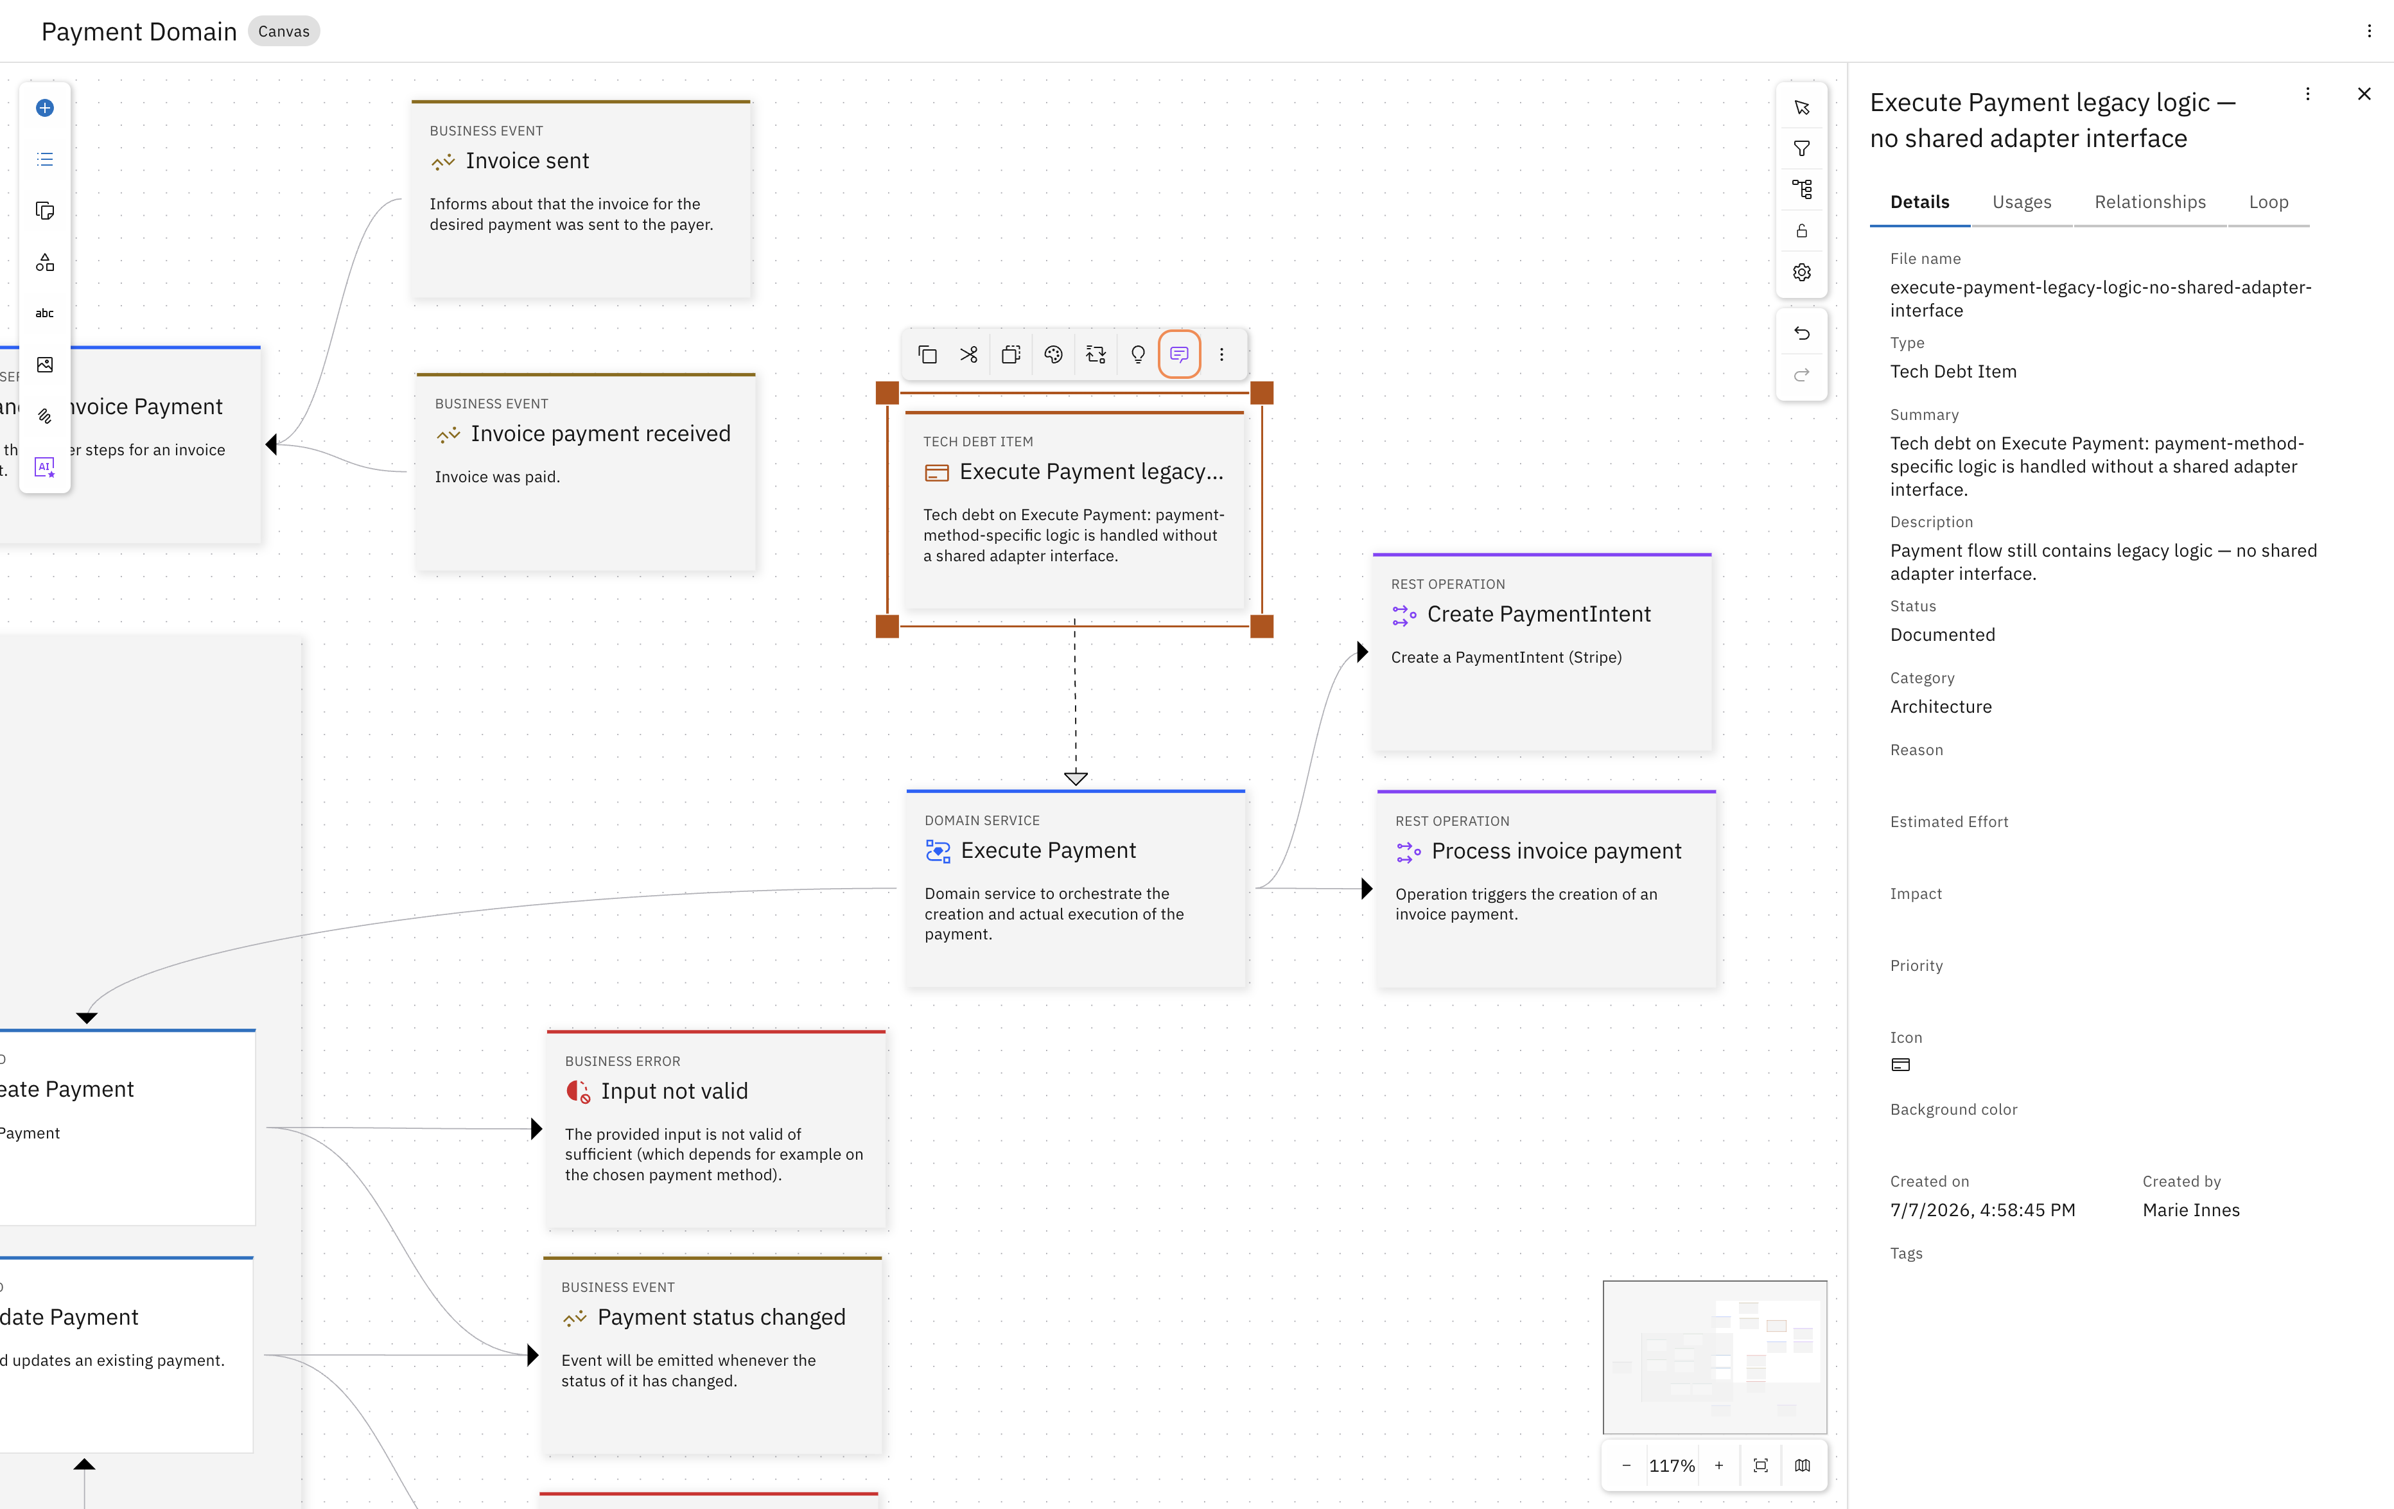Switch to the Loop tab

pyautogui.click(x=2269, y=202)
